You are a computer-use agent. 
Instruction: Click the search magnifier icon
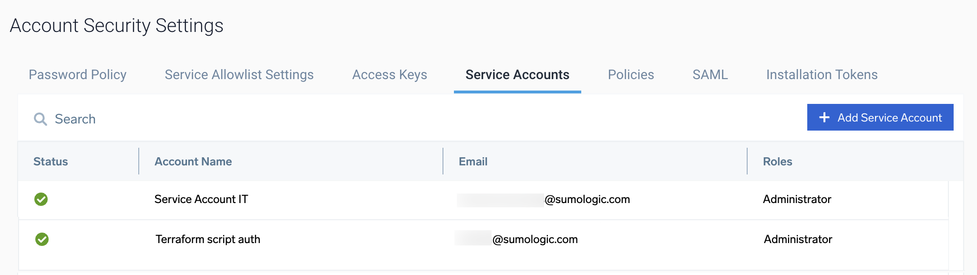tap(41, 119)
